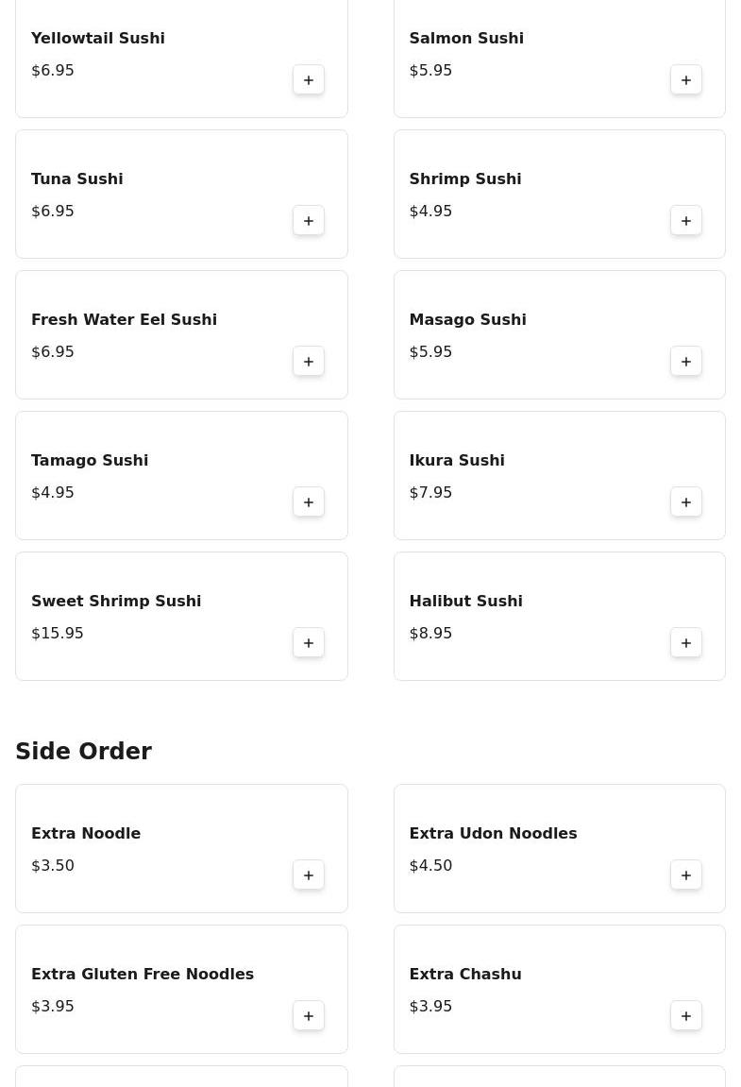This screenshot has width=741, height=1087.
Task: Open the Sweet Shrimp Sushi item name
Action: point(116,601)
